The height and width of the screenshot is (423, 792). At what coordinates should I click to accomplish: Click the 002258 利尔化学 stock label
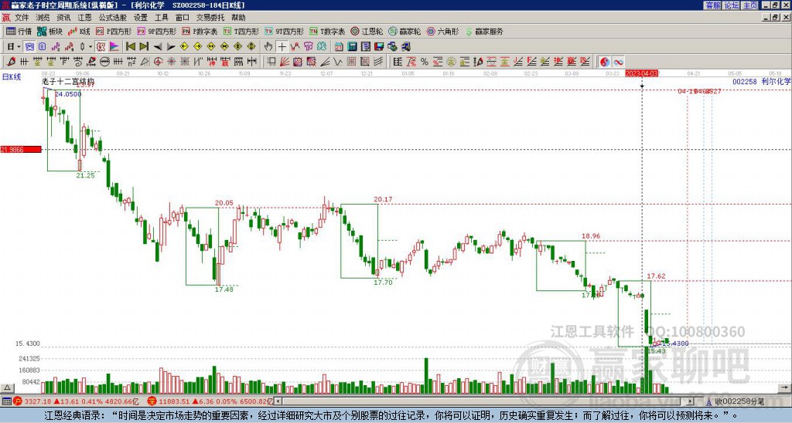tap(762, 81)
